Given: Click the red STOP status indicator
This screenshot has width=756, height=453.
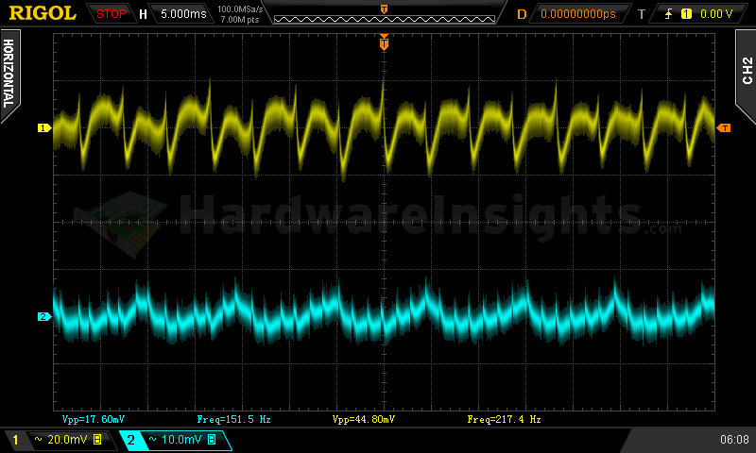Looking at the screenshot, I should coord(112,13).
